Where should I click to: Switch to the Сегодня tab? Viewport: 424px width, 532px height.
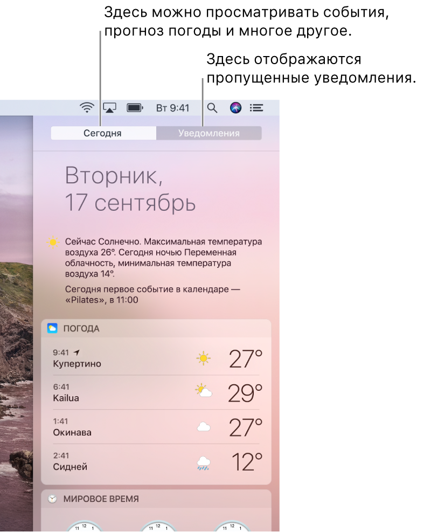pyautogui.click(x=103, y=133)
